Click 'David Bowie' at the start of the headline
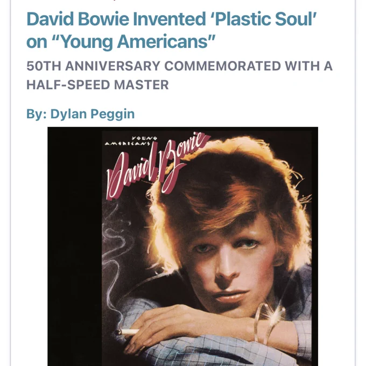This screenshot has height=366, width=366. 78,19
